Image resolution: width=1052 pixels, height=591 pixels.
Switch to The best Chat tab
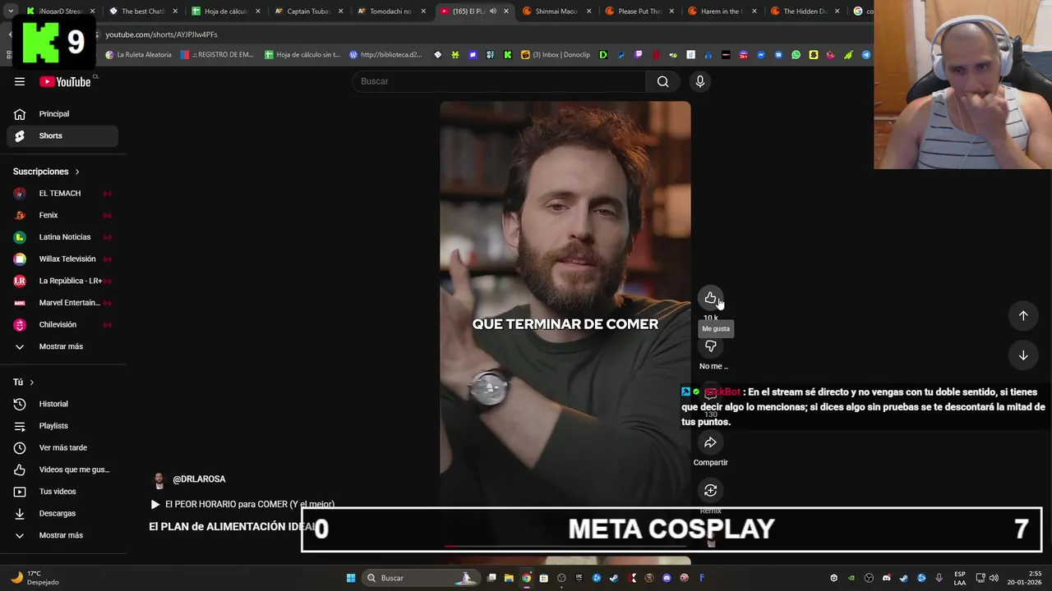(143, 11)
